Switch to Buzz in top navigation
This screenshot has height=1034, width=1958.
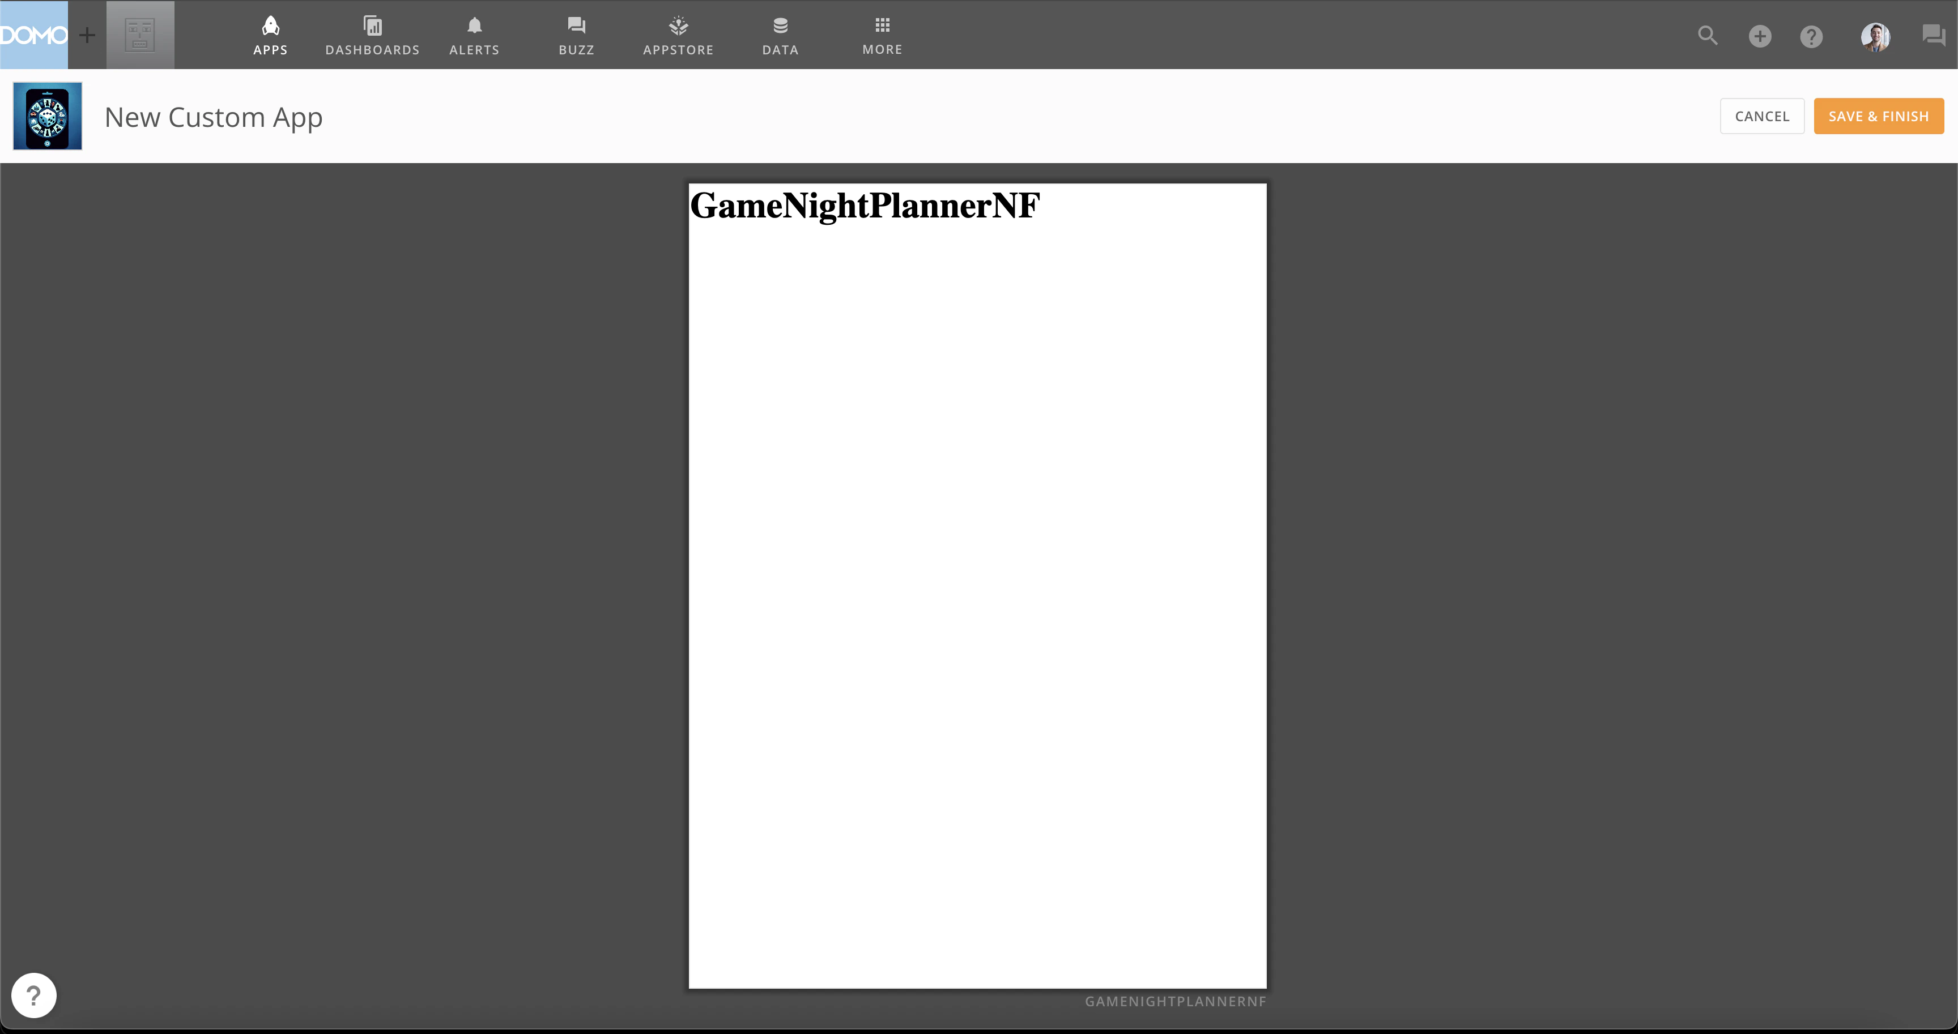[576, 36]
